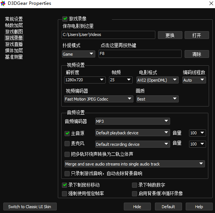Open the 音频编码器 MP3 dropdown

[133, 121]
